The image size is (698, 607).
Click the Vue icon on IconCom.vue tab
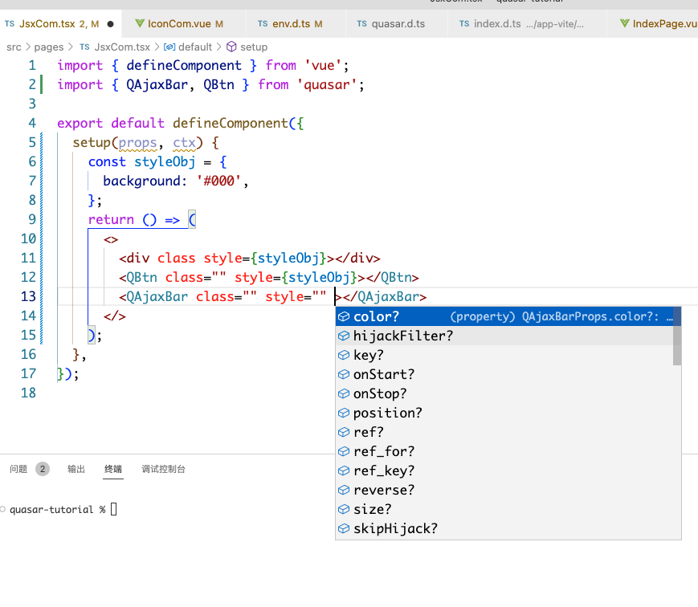(x=140, y=23)
